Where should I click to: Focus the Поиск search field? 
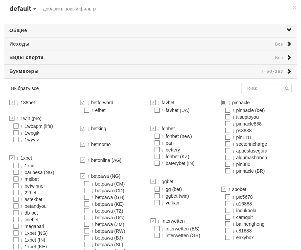[x=263, y=88]
